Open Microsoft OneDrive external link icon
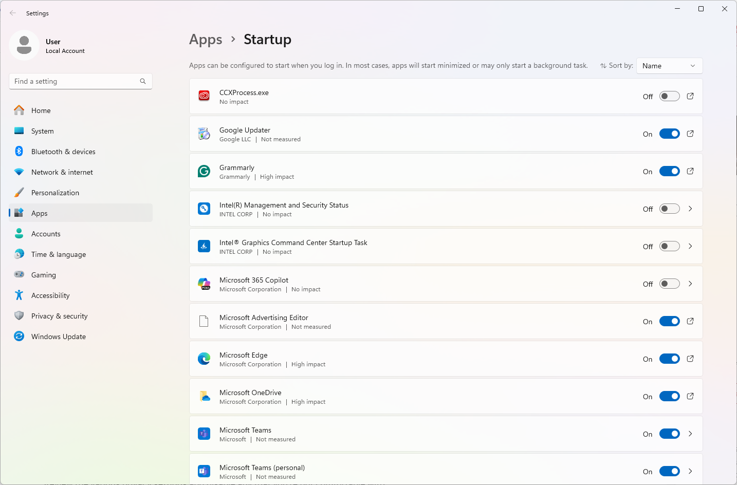The width and height of the screenshot is (737, 485). coord(690,396)
